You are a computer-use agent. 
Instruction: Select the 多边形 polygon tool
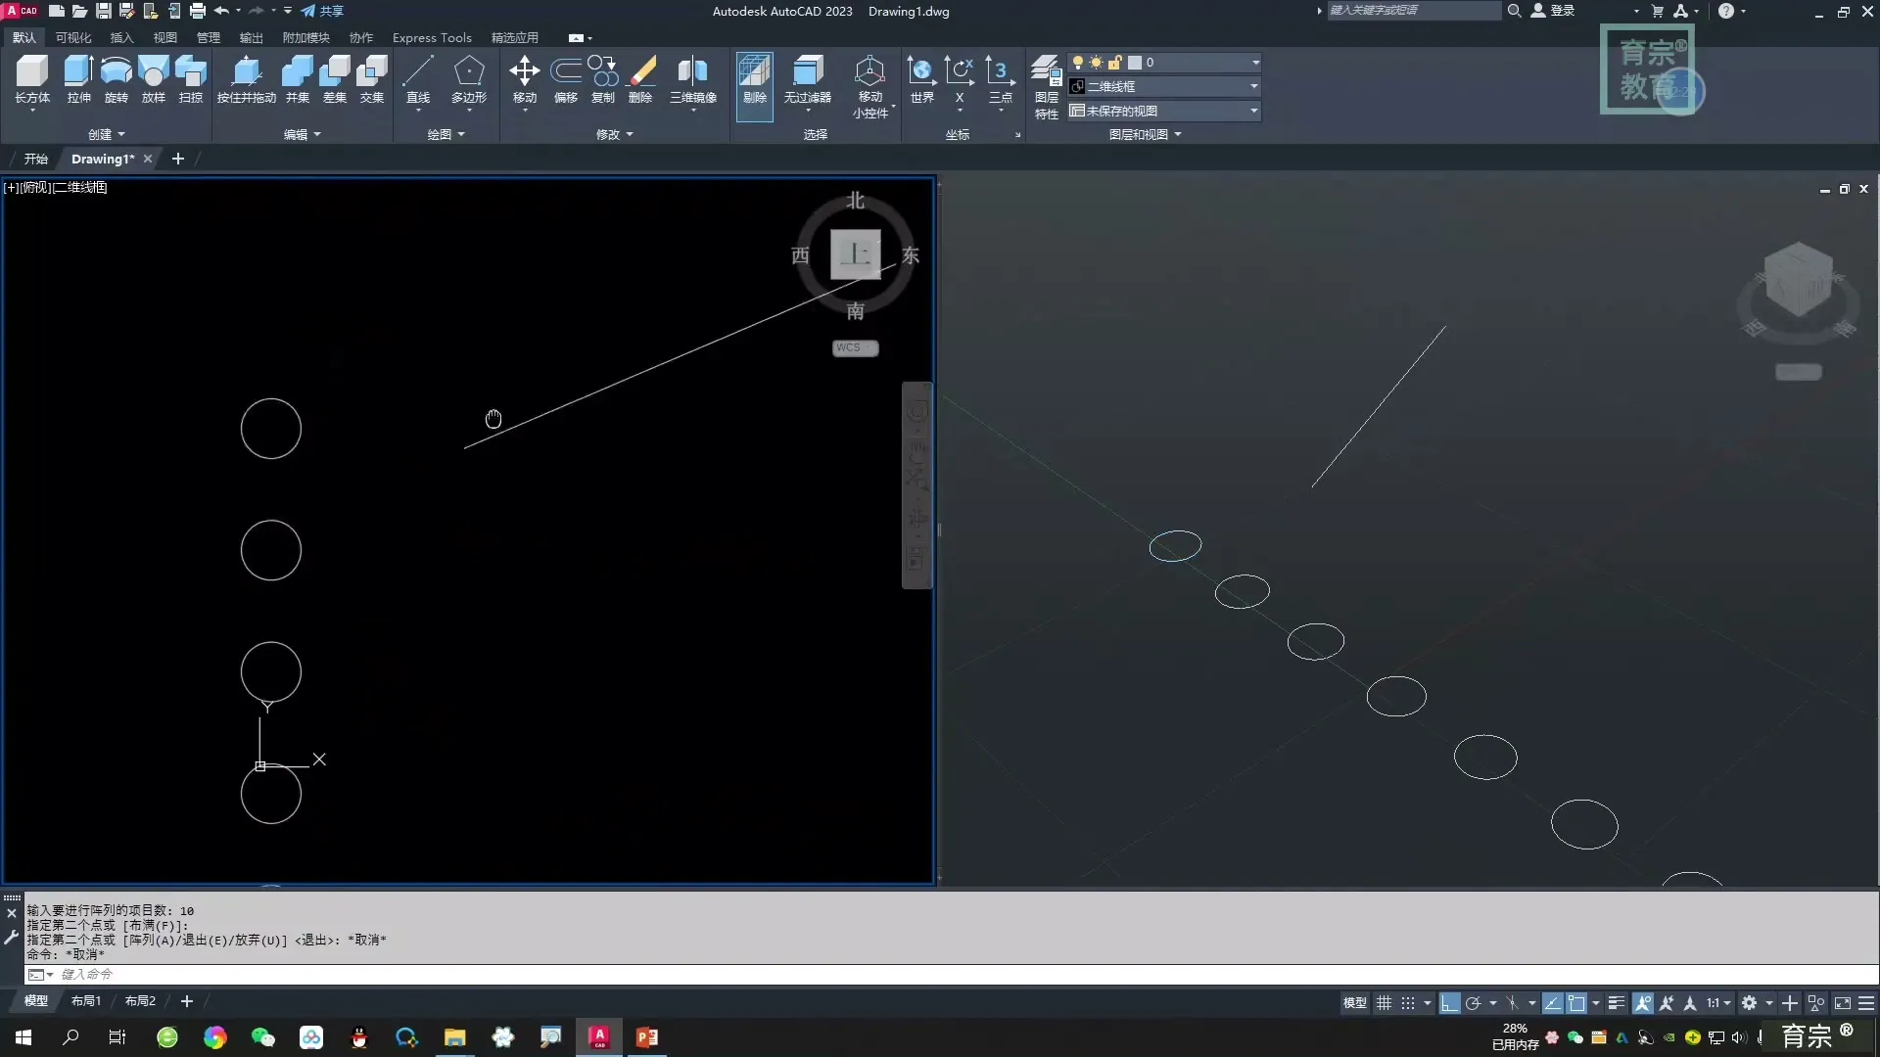[468, 78]
